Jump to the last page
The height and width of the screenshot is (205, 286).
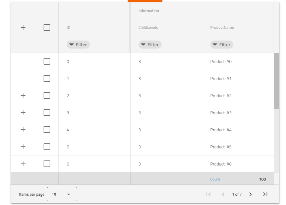coord(265,194)
